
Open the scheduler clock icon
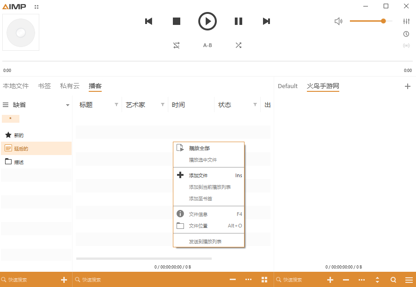[x=406, y=34]
